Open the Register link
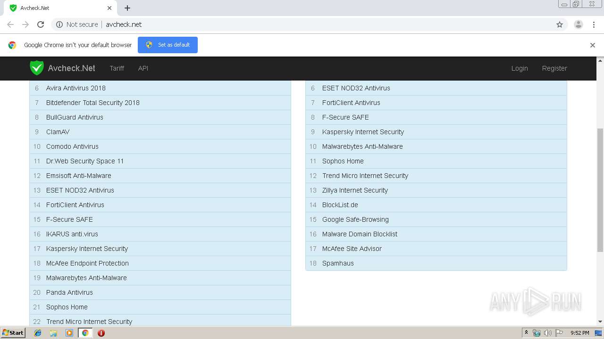604x339 pixels. [554, 68]
